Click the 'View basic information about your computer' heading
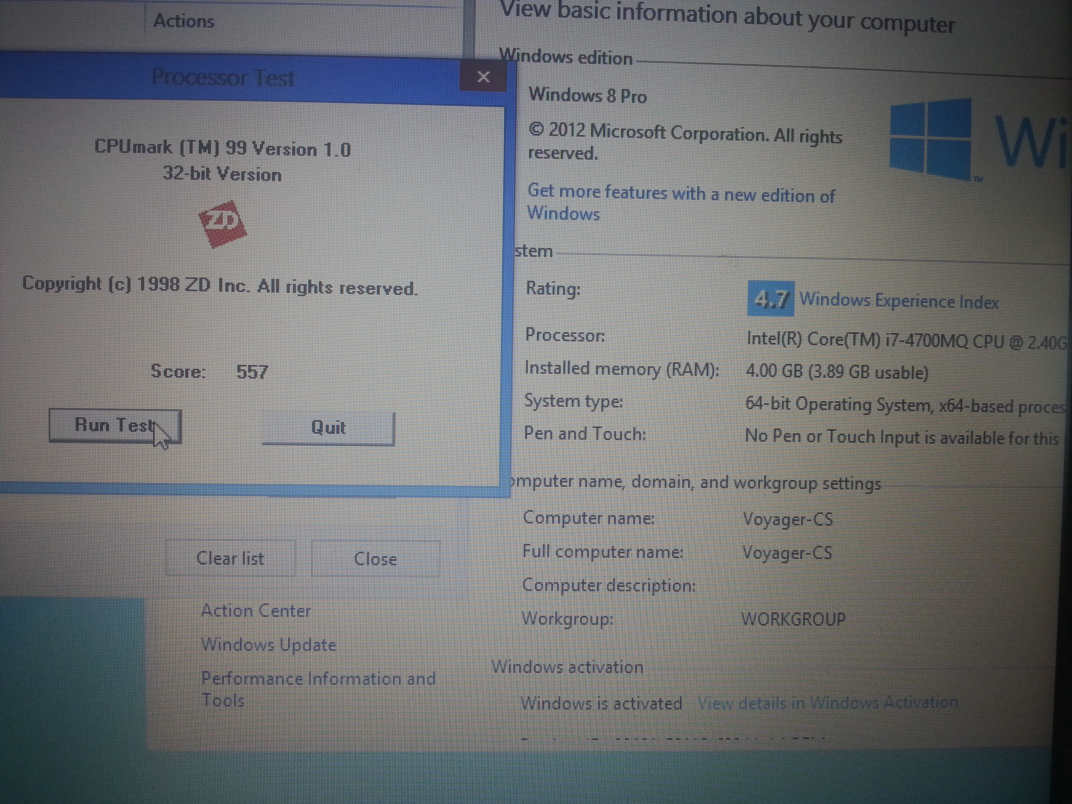This screenshot has width=1072, height=804. (727, 17)
